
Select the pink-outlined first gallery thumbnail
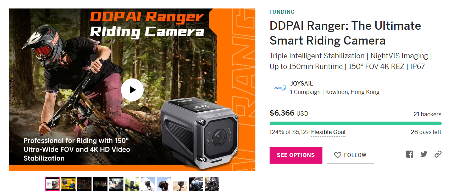pyautogui.click(x=52, y=184)
